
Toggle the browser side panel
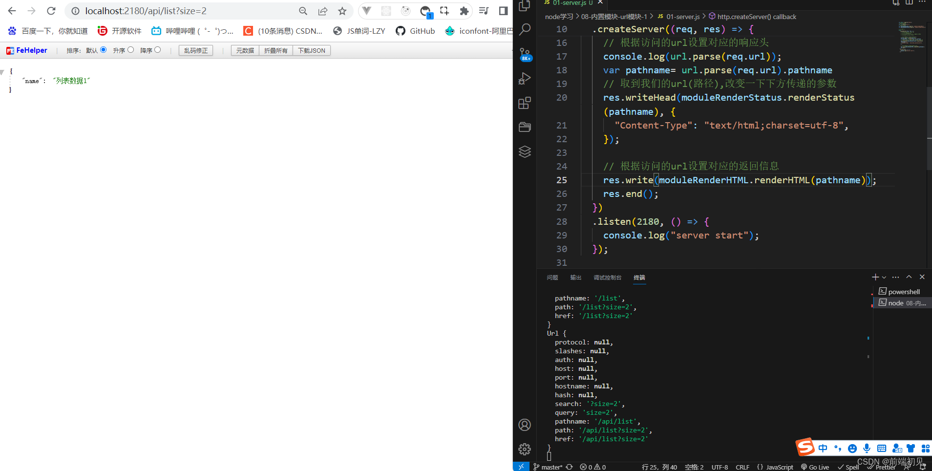(503, 11)
